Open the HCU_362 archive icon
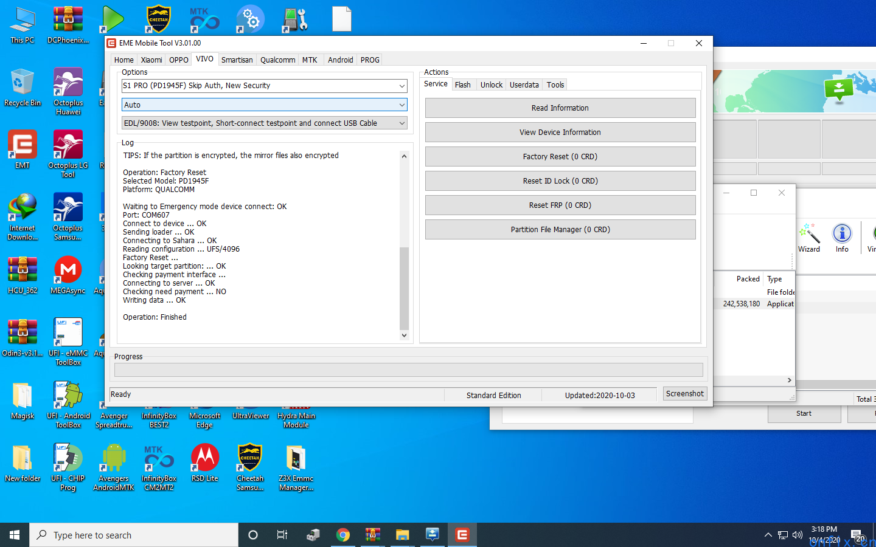 pos(23,275)
